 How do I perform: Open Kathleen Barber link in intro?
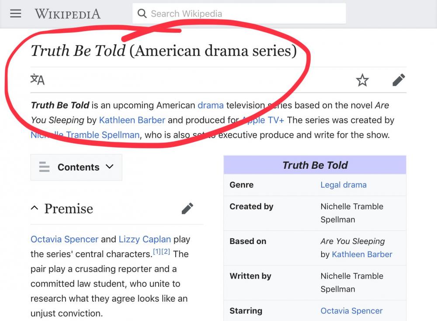(132, 120)
